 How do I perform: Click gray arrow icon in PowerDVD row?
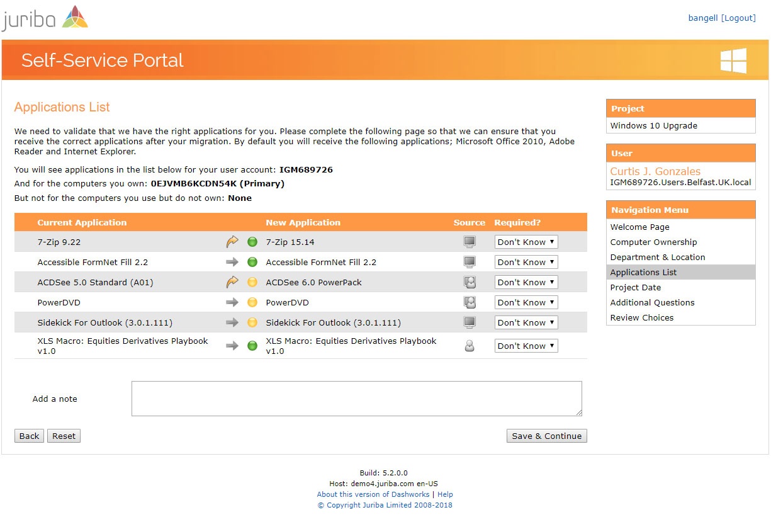click(x=232, y=302)
